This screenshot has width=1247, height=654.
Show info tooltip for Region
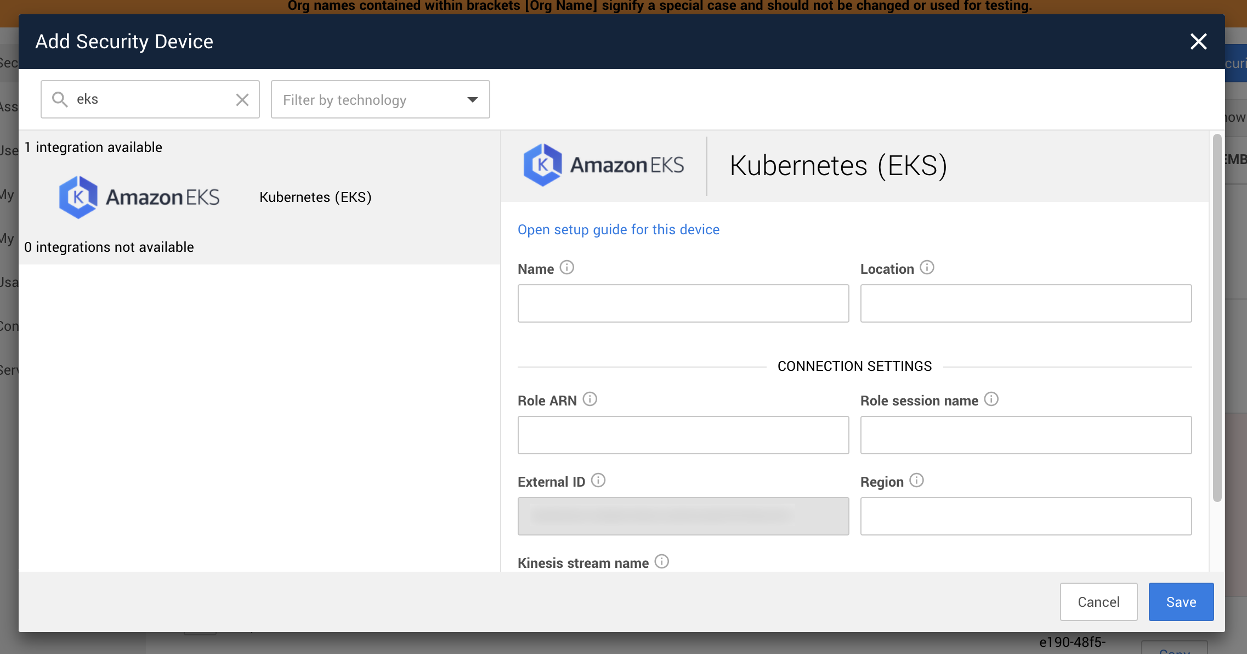916,480
